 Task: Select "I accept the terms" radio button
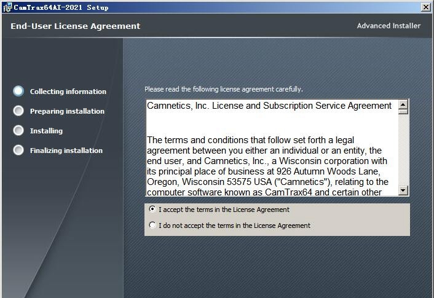click(x=152, y=209)
